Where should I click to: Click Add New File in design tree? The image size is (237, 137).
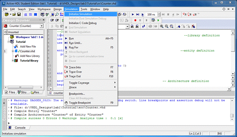(x=28, y=46)
